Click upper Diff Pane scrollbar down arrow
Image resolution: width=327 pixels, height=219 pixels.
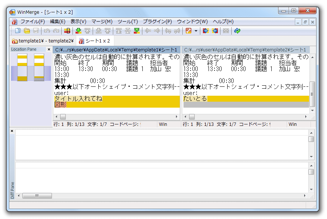click(x=311, y=157)
